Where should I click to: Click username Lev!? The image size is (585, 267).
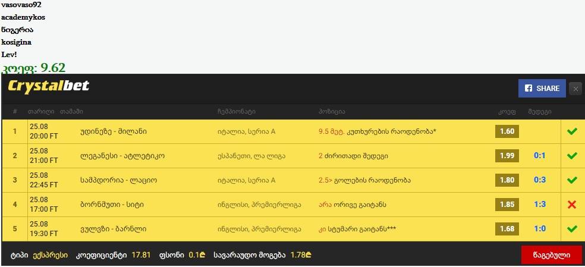tap(10, 54)
